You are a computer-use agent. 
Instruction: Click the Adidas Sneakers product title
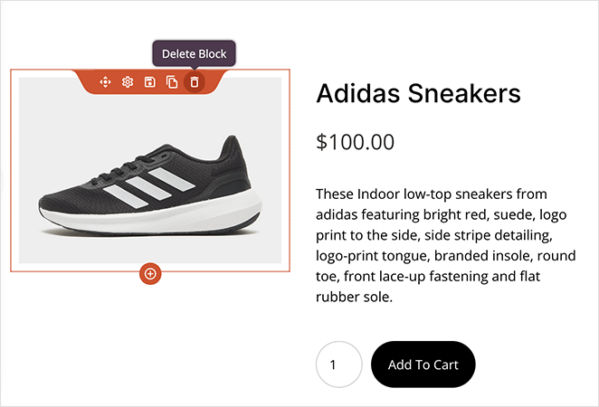pyautogui.click(x=418, y=94)
